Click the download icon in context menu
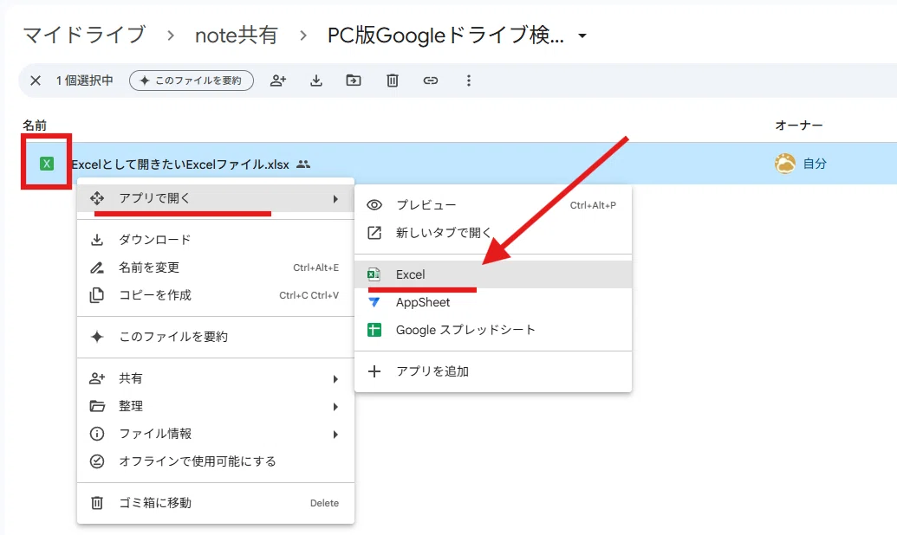This screenshot has width=897, height=535. pos(97,240)
